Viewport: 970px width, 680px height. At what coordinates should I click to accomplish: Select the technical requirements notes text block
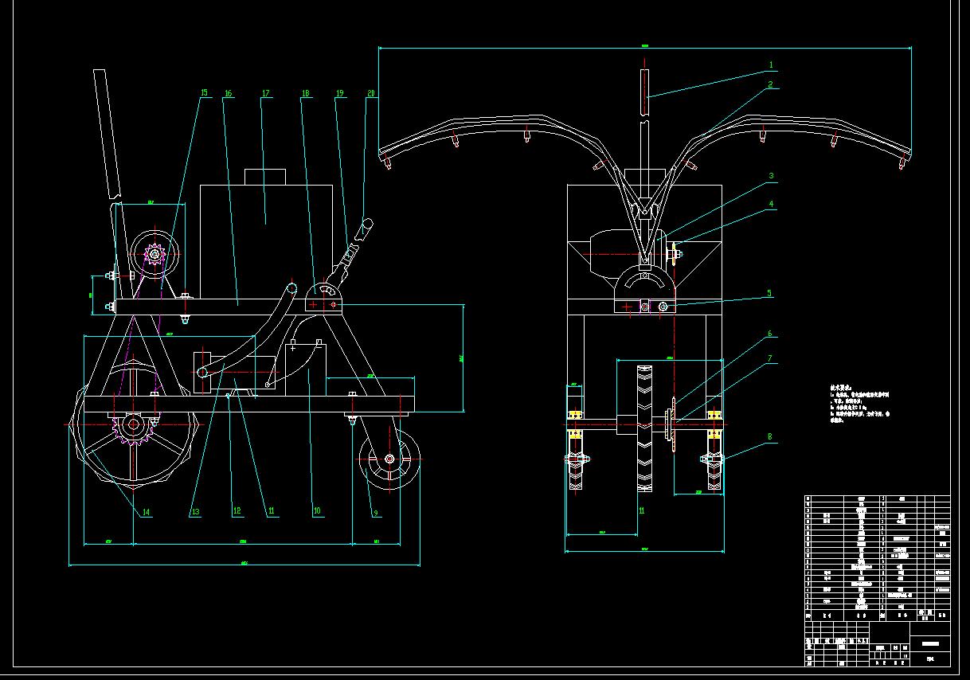point(859,404)
